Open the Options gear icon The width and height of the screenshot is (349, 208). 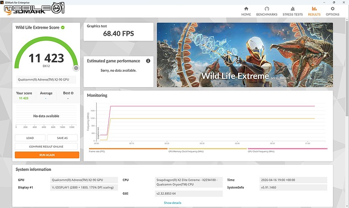pos(332,8)
